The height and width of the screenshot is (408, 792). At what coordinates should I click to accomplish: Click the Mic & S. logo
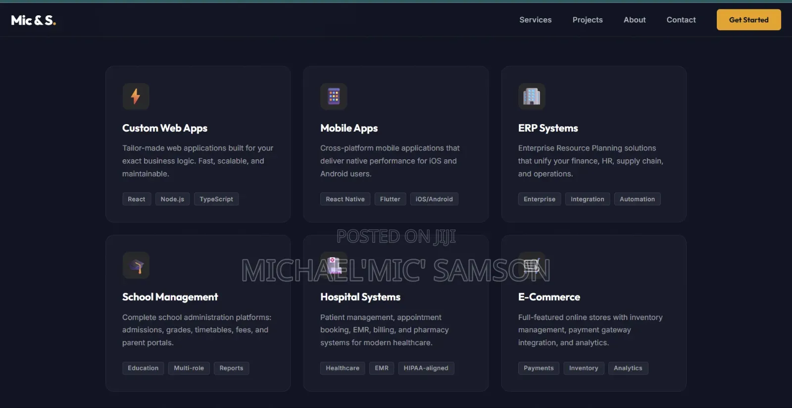34,20
